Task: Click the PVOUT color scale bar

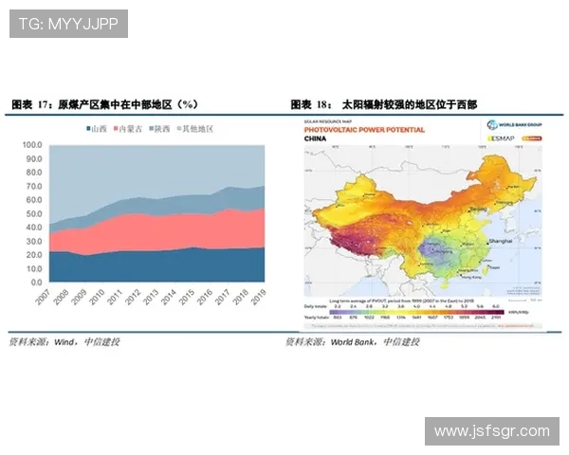Action: [416, 312]
